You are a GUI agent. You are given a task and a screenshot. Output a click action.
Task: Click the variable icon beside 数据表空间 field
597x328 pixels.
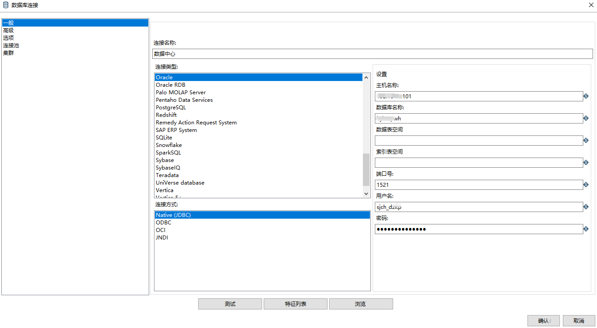point(585,140)
